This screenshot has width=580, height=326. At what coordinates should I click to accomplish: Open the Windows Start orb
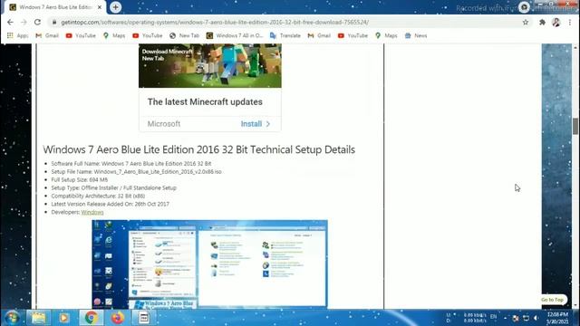12,318
